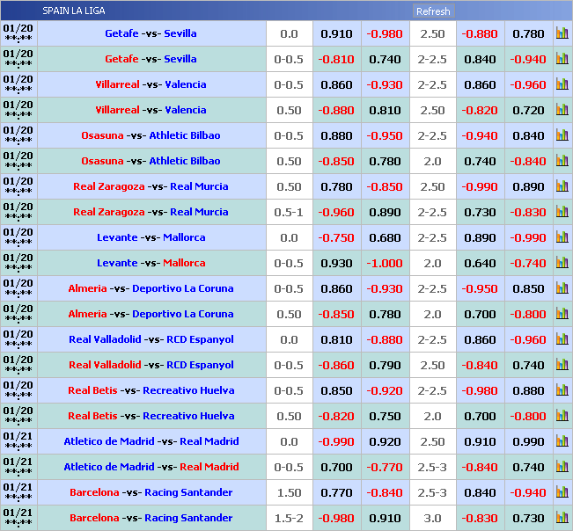
Task: Open chart icon for Real Betis-Recreativo 0-0.5 row
Action: point(562,391)
